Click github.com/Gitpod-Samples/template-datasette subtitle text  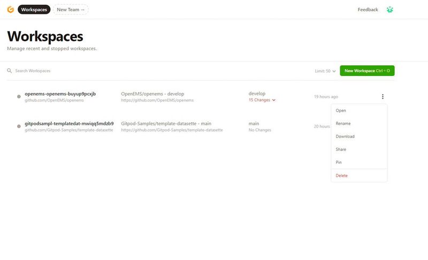point(69,130)
